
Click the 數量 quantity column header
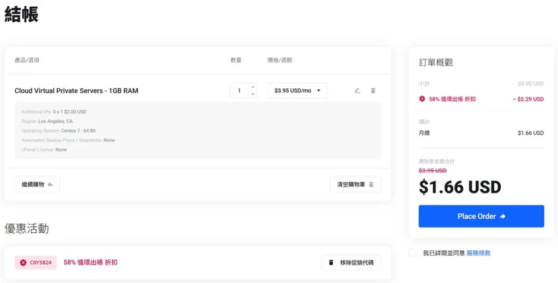(236, 61)
